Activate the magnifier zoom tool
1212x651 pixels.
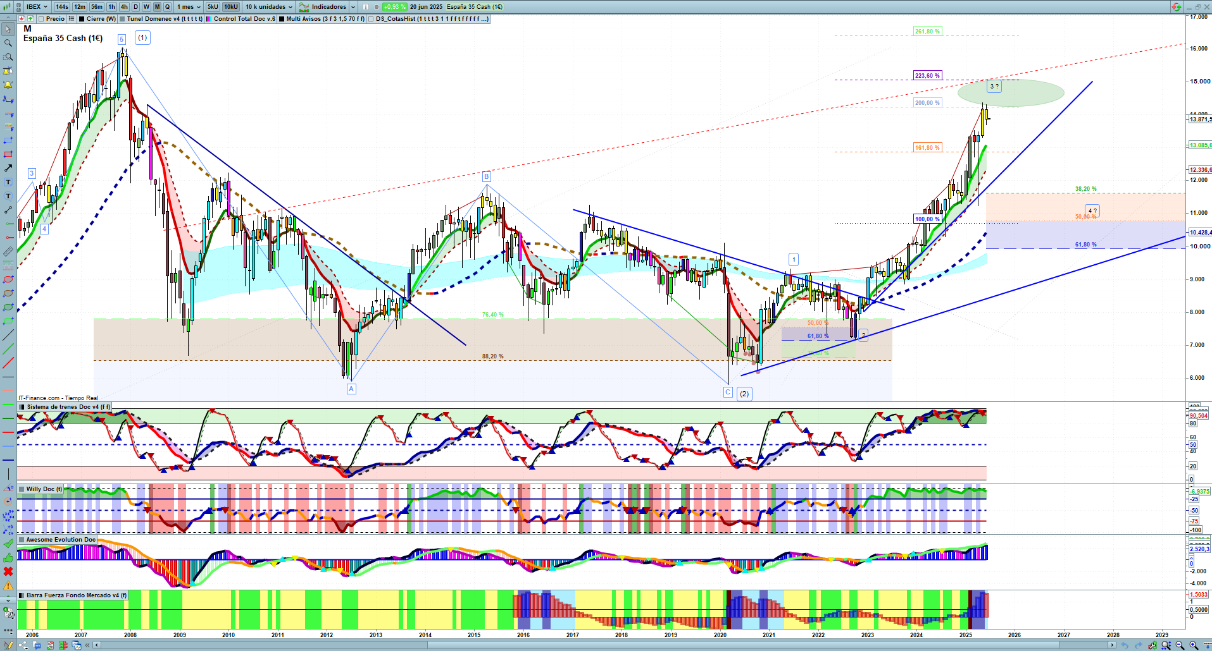click(8, 43)
